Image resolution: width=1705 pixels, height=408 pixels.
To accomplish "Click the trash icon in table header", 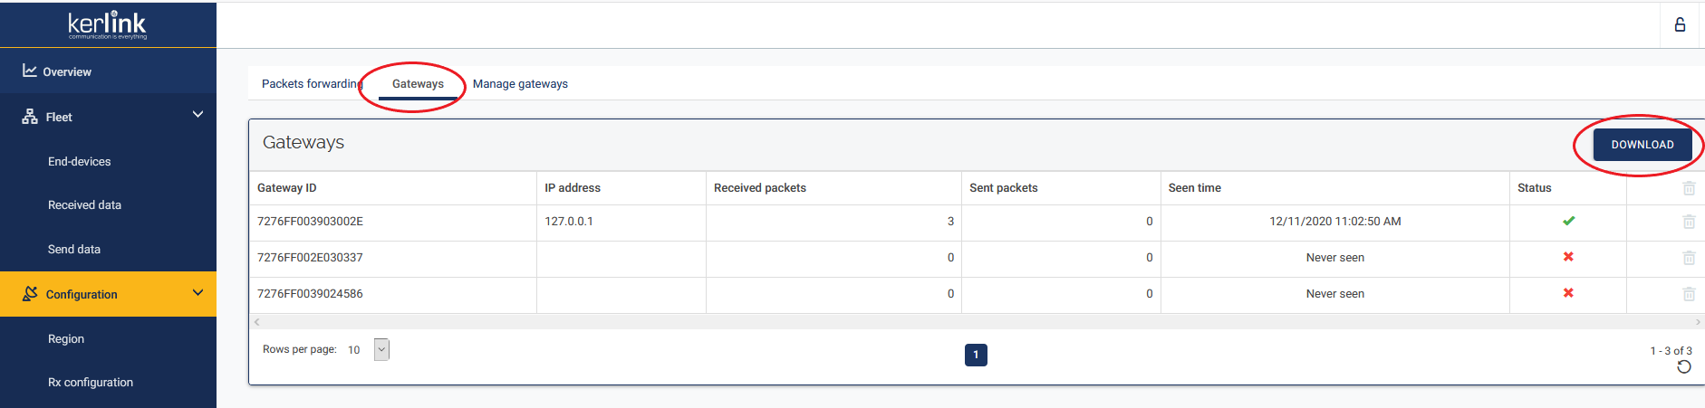I will (1689, 188).
